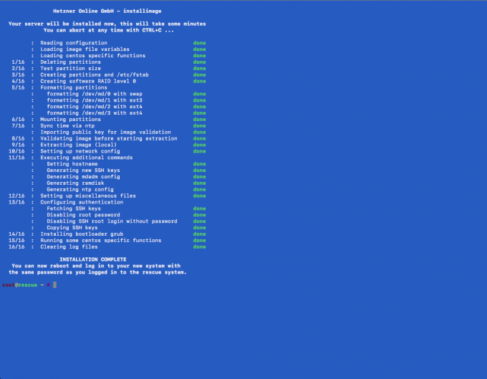The width and height of the screenshot is (487, 379).
Task: Select the 'Installing bootloader grub' step
Action: point(82,234)
